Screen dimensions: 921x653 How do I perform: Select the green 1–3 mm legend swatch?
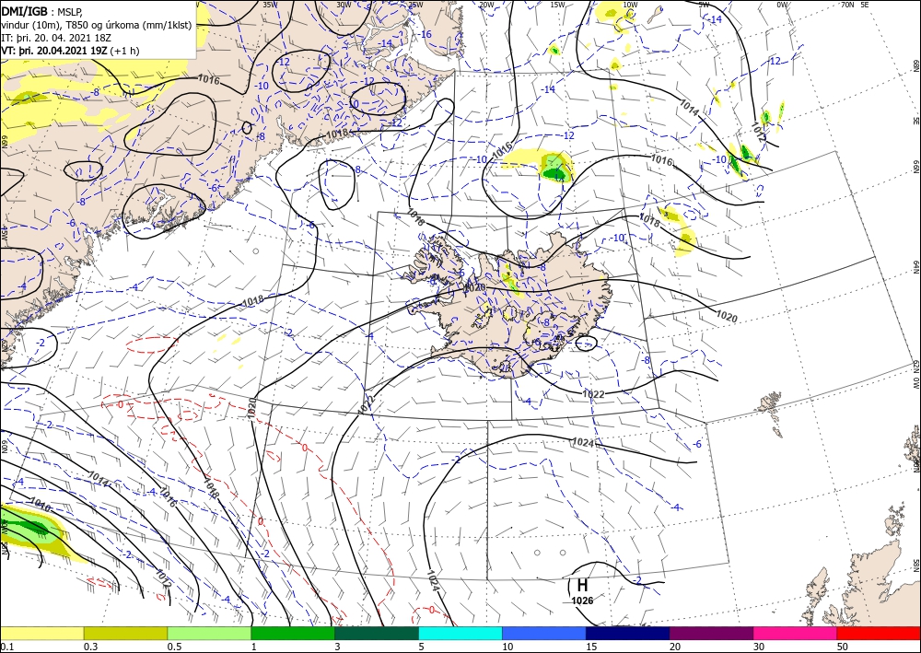[x=293, y=633]
